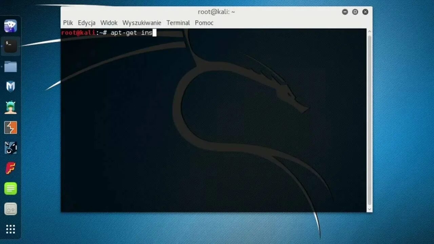This screenshot has width=434, height=244.
Task: Click the 'root@kali' prompt text
Action: (x=78, y=33)
